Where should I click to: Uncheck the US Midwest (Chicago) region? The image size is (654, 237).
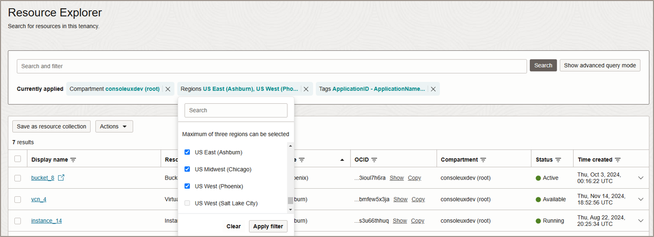coord(187,169)
